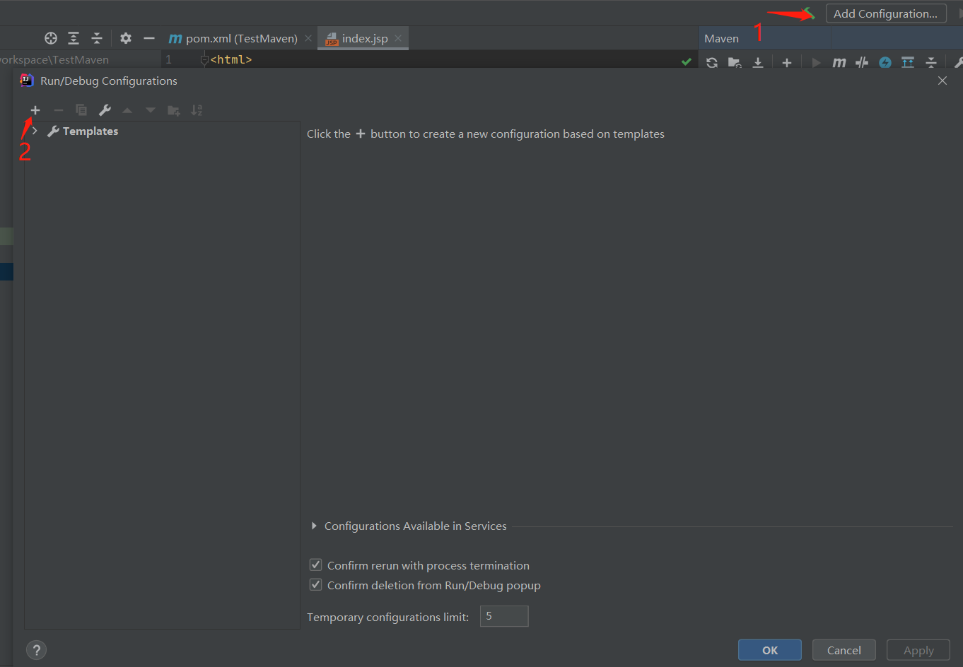Viewport: 963px width, 667px height.
Task: Edit the Temporary configurations limit field
Action: [x=503, y=615]
